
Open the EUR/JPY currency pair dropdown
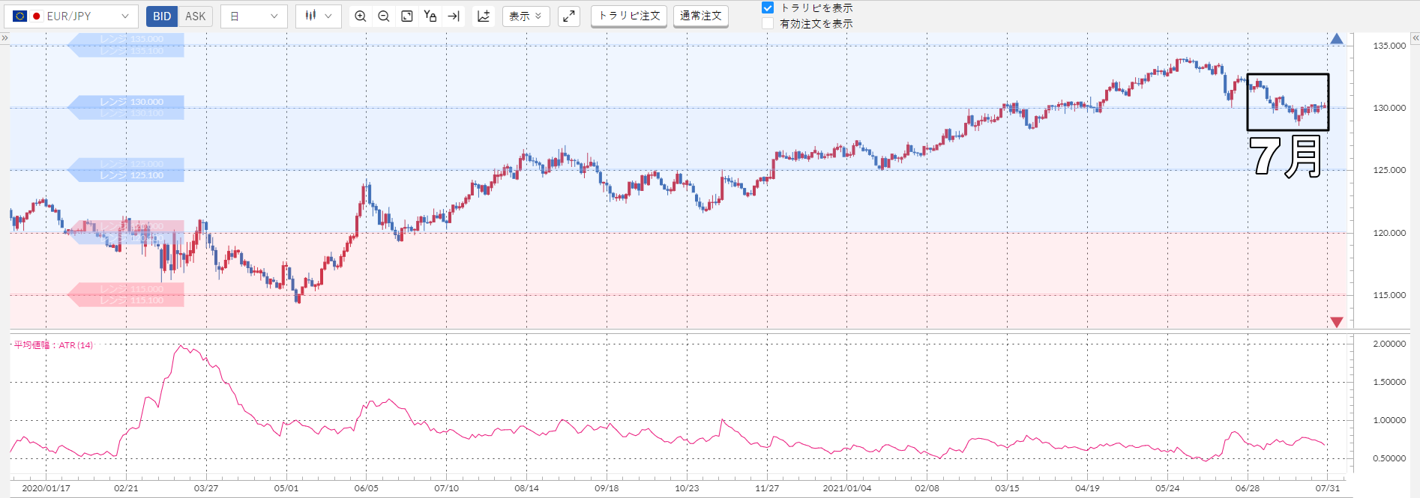[70, 16]
